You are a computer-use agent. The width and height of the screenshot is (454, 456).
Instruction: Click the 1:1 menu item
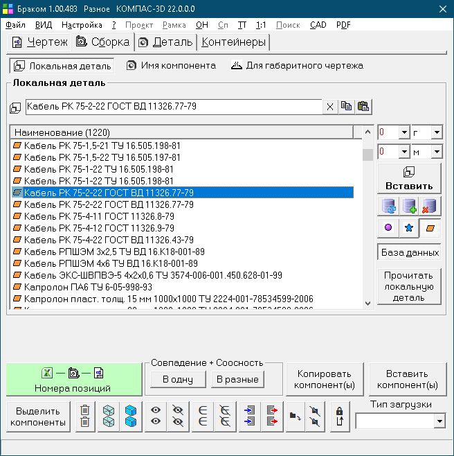pyautogui.click(x=261, y=25)
